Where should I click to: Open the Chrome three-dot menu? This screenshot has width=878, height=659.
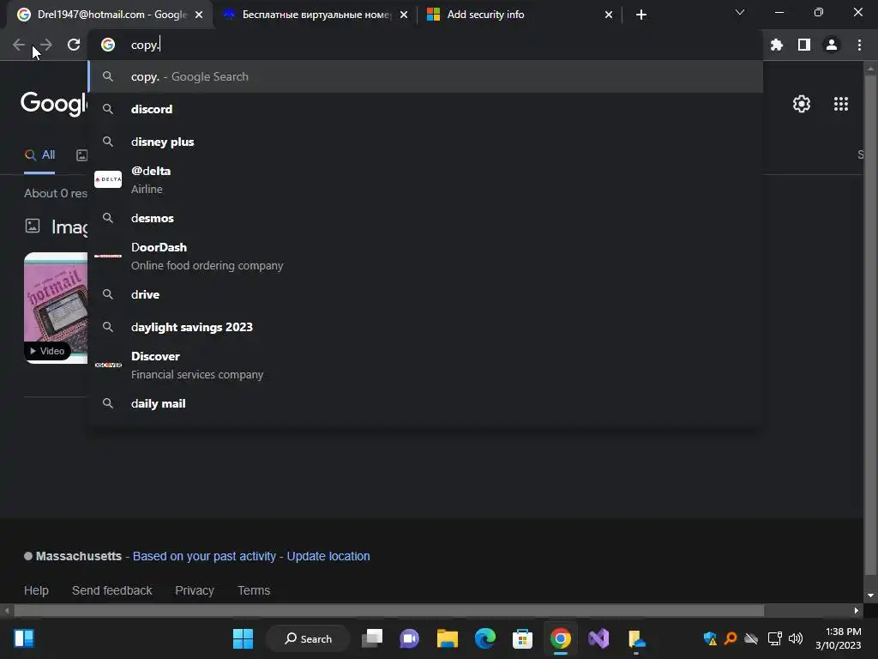pos(859,45)
